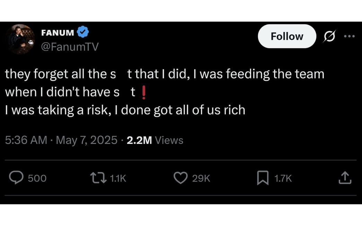Like the post with the heart icon
Image resolution: width=362 pixels, height=226 pixels.
tap(180, 178)
